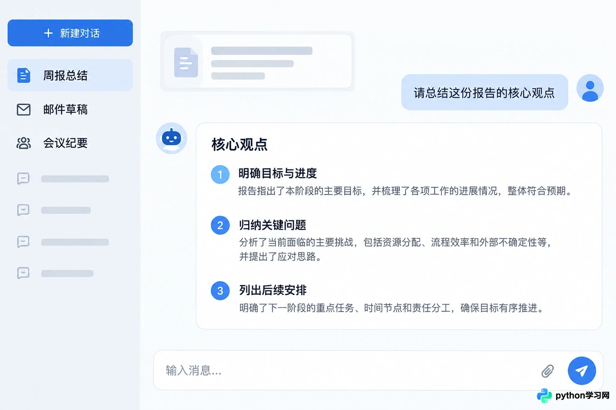Click the user profile avatar
616x410 pixels.
coord(590,88)
